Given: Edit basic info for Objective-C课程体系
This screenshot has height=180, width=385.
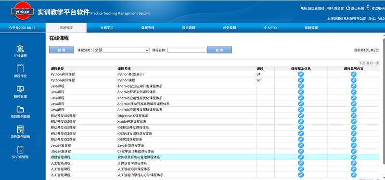Looking at the screenshot, I should pos(301,116).
